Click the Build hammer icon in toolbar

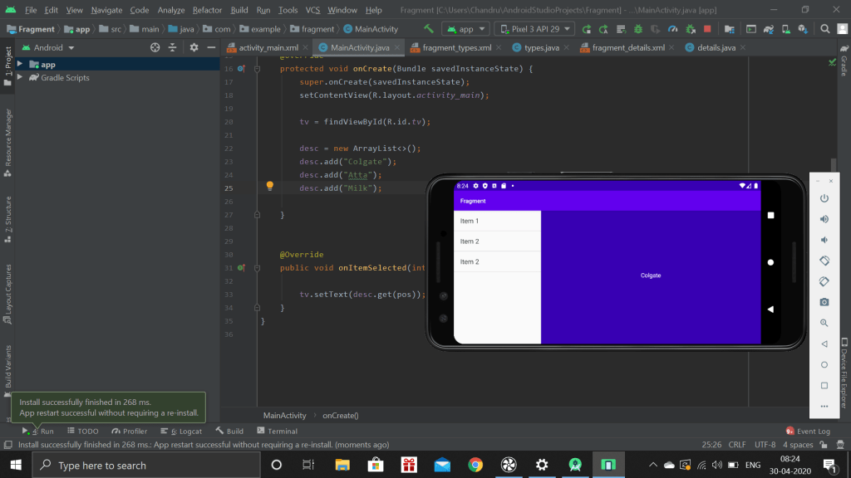tap(429, 29)
